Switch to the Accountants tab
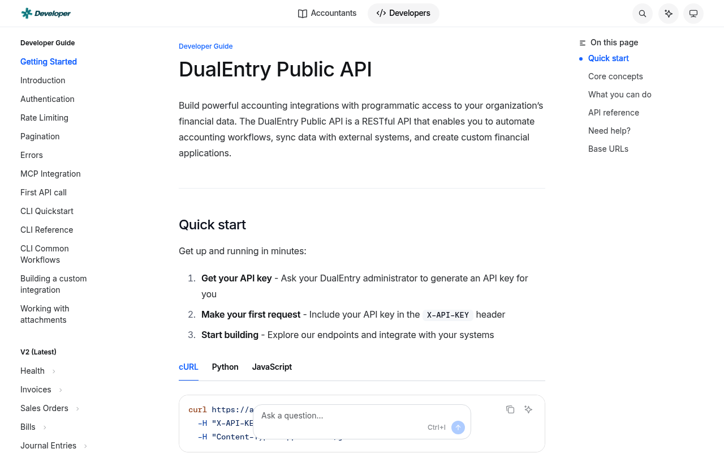This screenshot has width=724, height=453. 327,13
